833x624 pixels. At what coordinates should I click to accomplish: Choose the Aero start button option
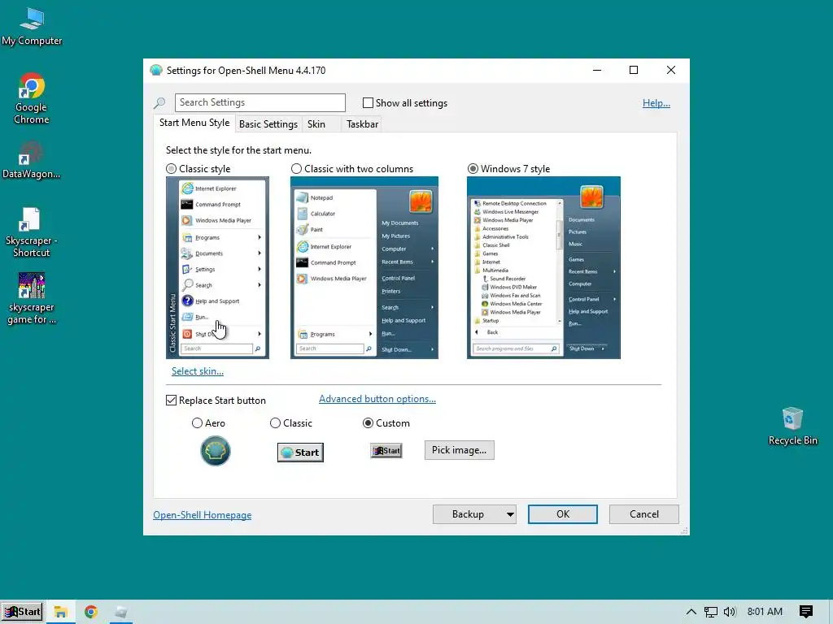(x=197, y=422)
